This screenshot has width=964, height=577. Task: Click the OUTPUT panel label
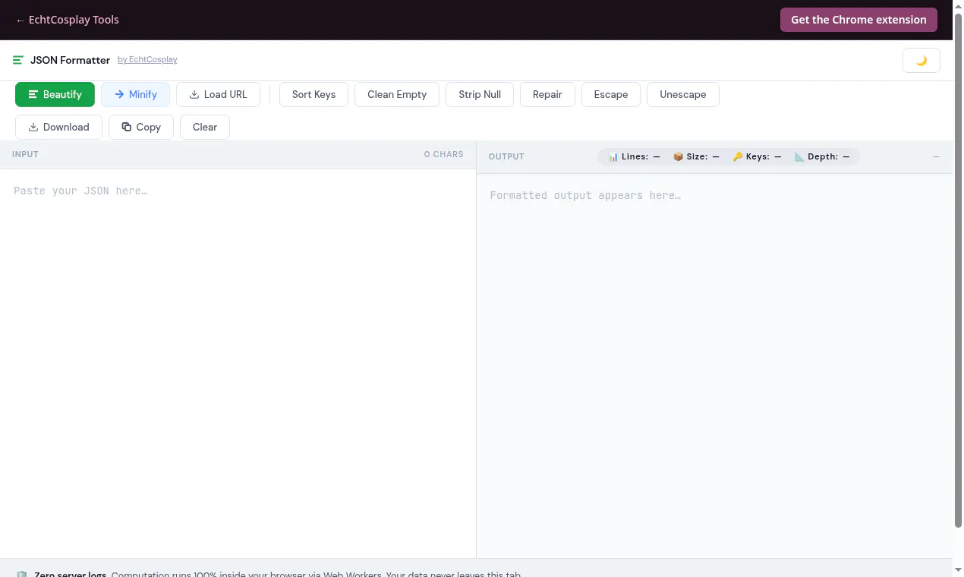pos(506,156)
